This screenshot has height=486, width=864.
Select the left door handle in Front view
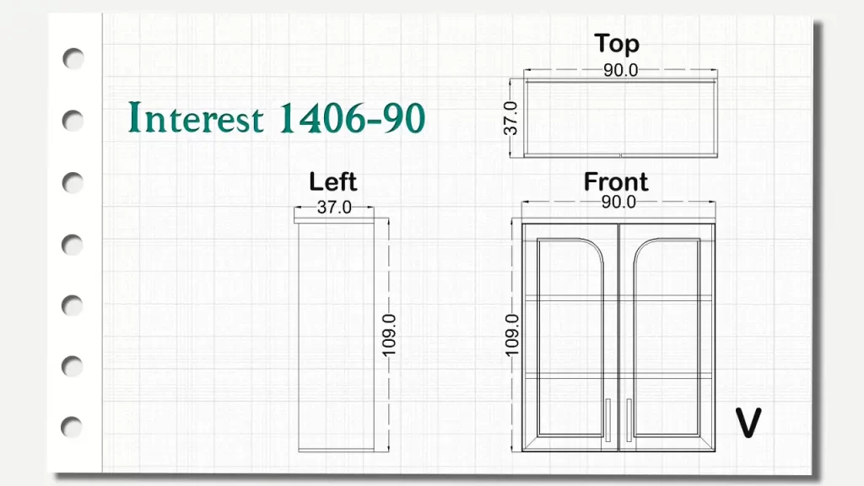pos(607,418)
